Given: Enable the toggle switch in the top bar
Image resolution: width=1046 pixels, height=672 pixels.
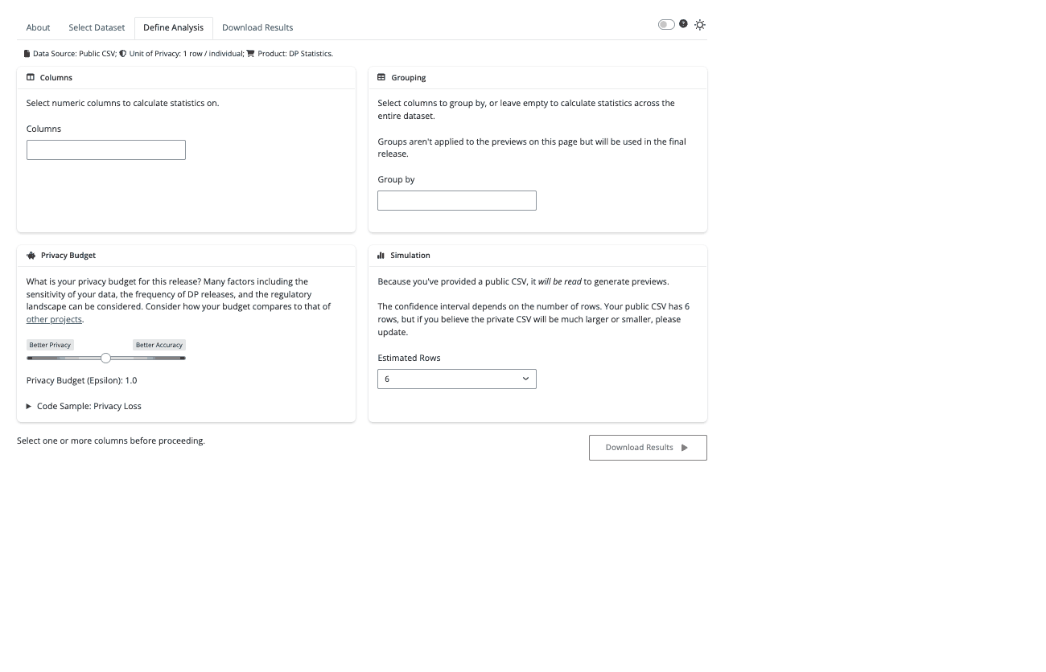Looking at the screenshot, I should [x=665, y=24].
